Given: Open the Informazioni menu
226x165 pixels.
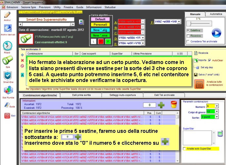Looking at the screenshot, I should pyautogui.click(x=94, y=7).
